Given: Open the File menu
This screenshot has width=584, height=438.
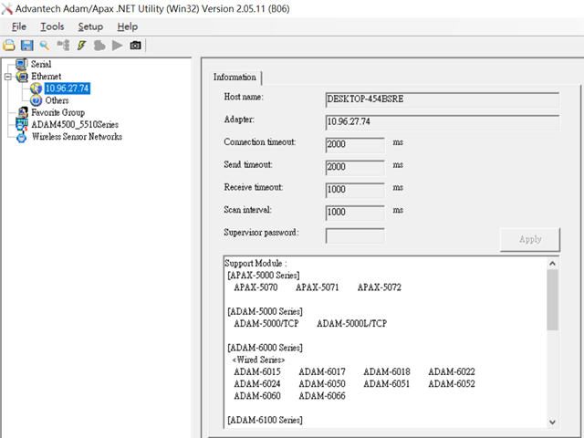Looking at the screenshot, I should click(19, 26).
